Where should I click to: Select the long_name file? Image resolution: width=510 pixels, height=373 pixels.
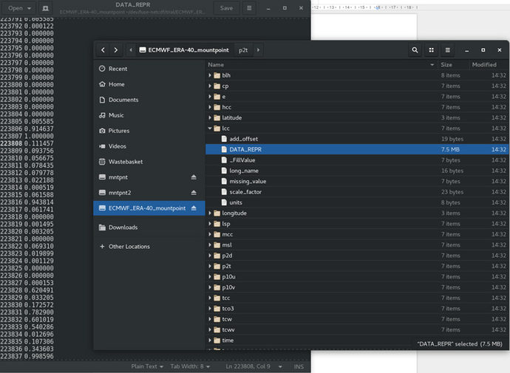(357, 171)
